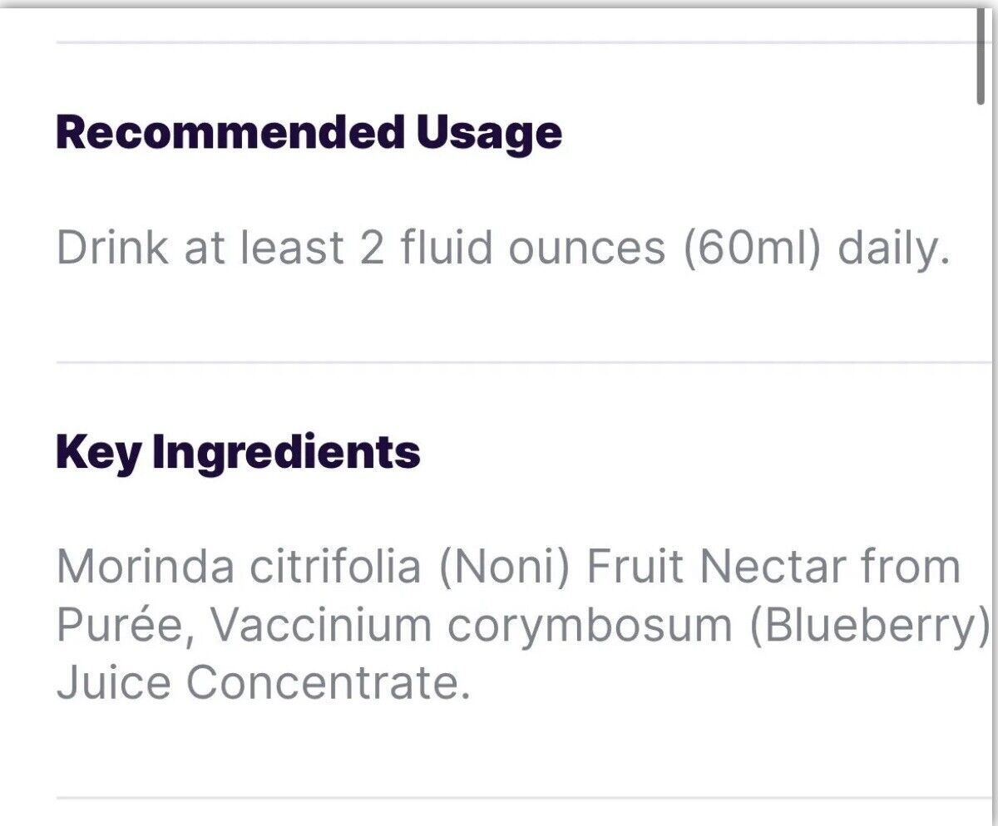Click the word "Purée"
Viewport: 998px width, 826px height.
tap(126, 627)
